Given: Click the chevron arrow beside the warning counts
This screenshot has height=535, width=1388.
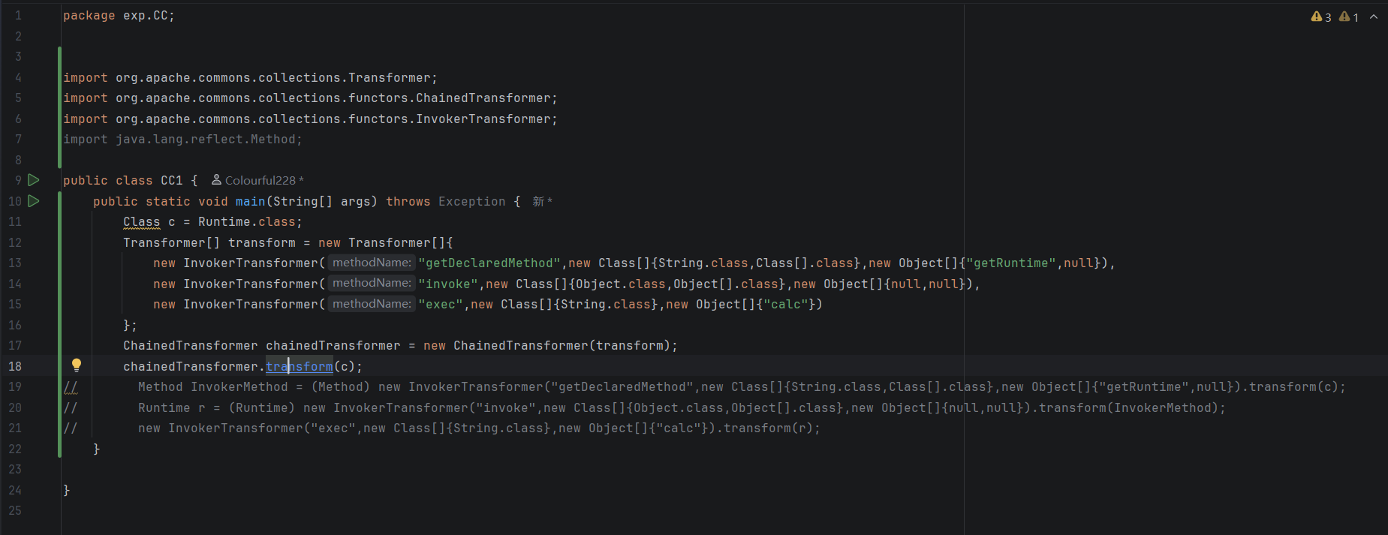Looking at the screenshot, I should pyautogui.click(x=1374, y=17).
